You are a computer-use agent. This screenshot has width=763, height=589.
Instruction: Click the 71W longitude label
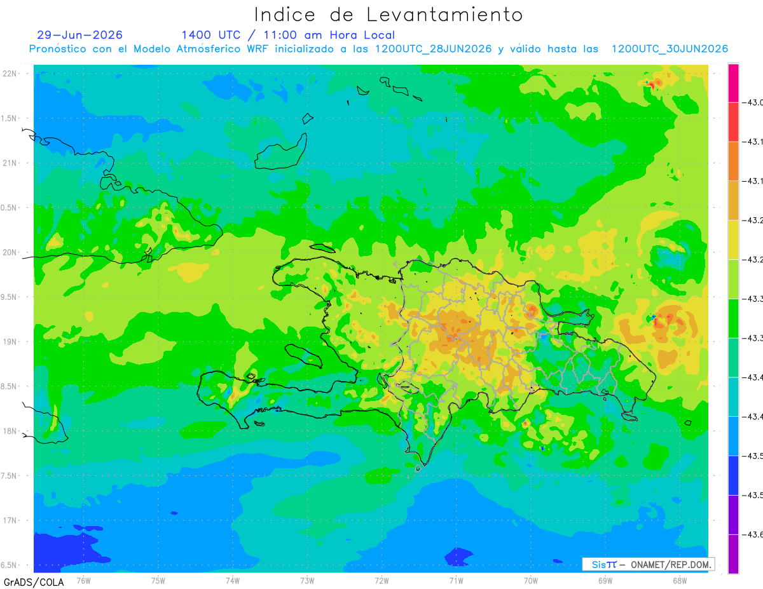tap(456, 580)
